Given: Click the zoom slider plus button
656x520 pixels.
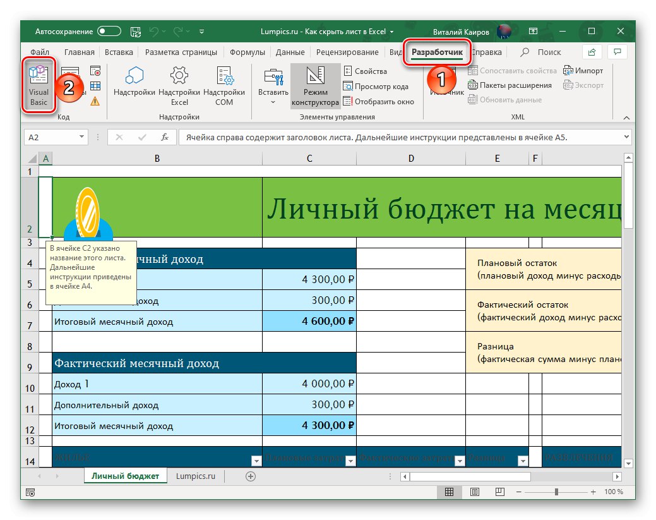Looking at the screenshot, I should pyautogui.click(x=592, y=491).
